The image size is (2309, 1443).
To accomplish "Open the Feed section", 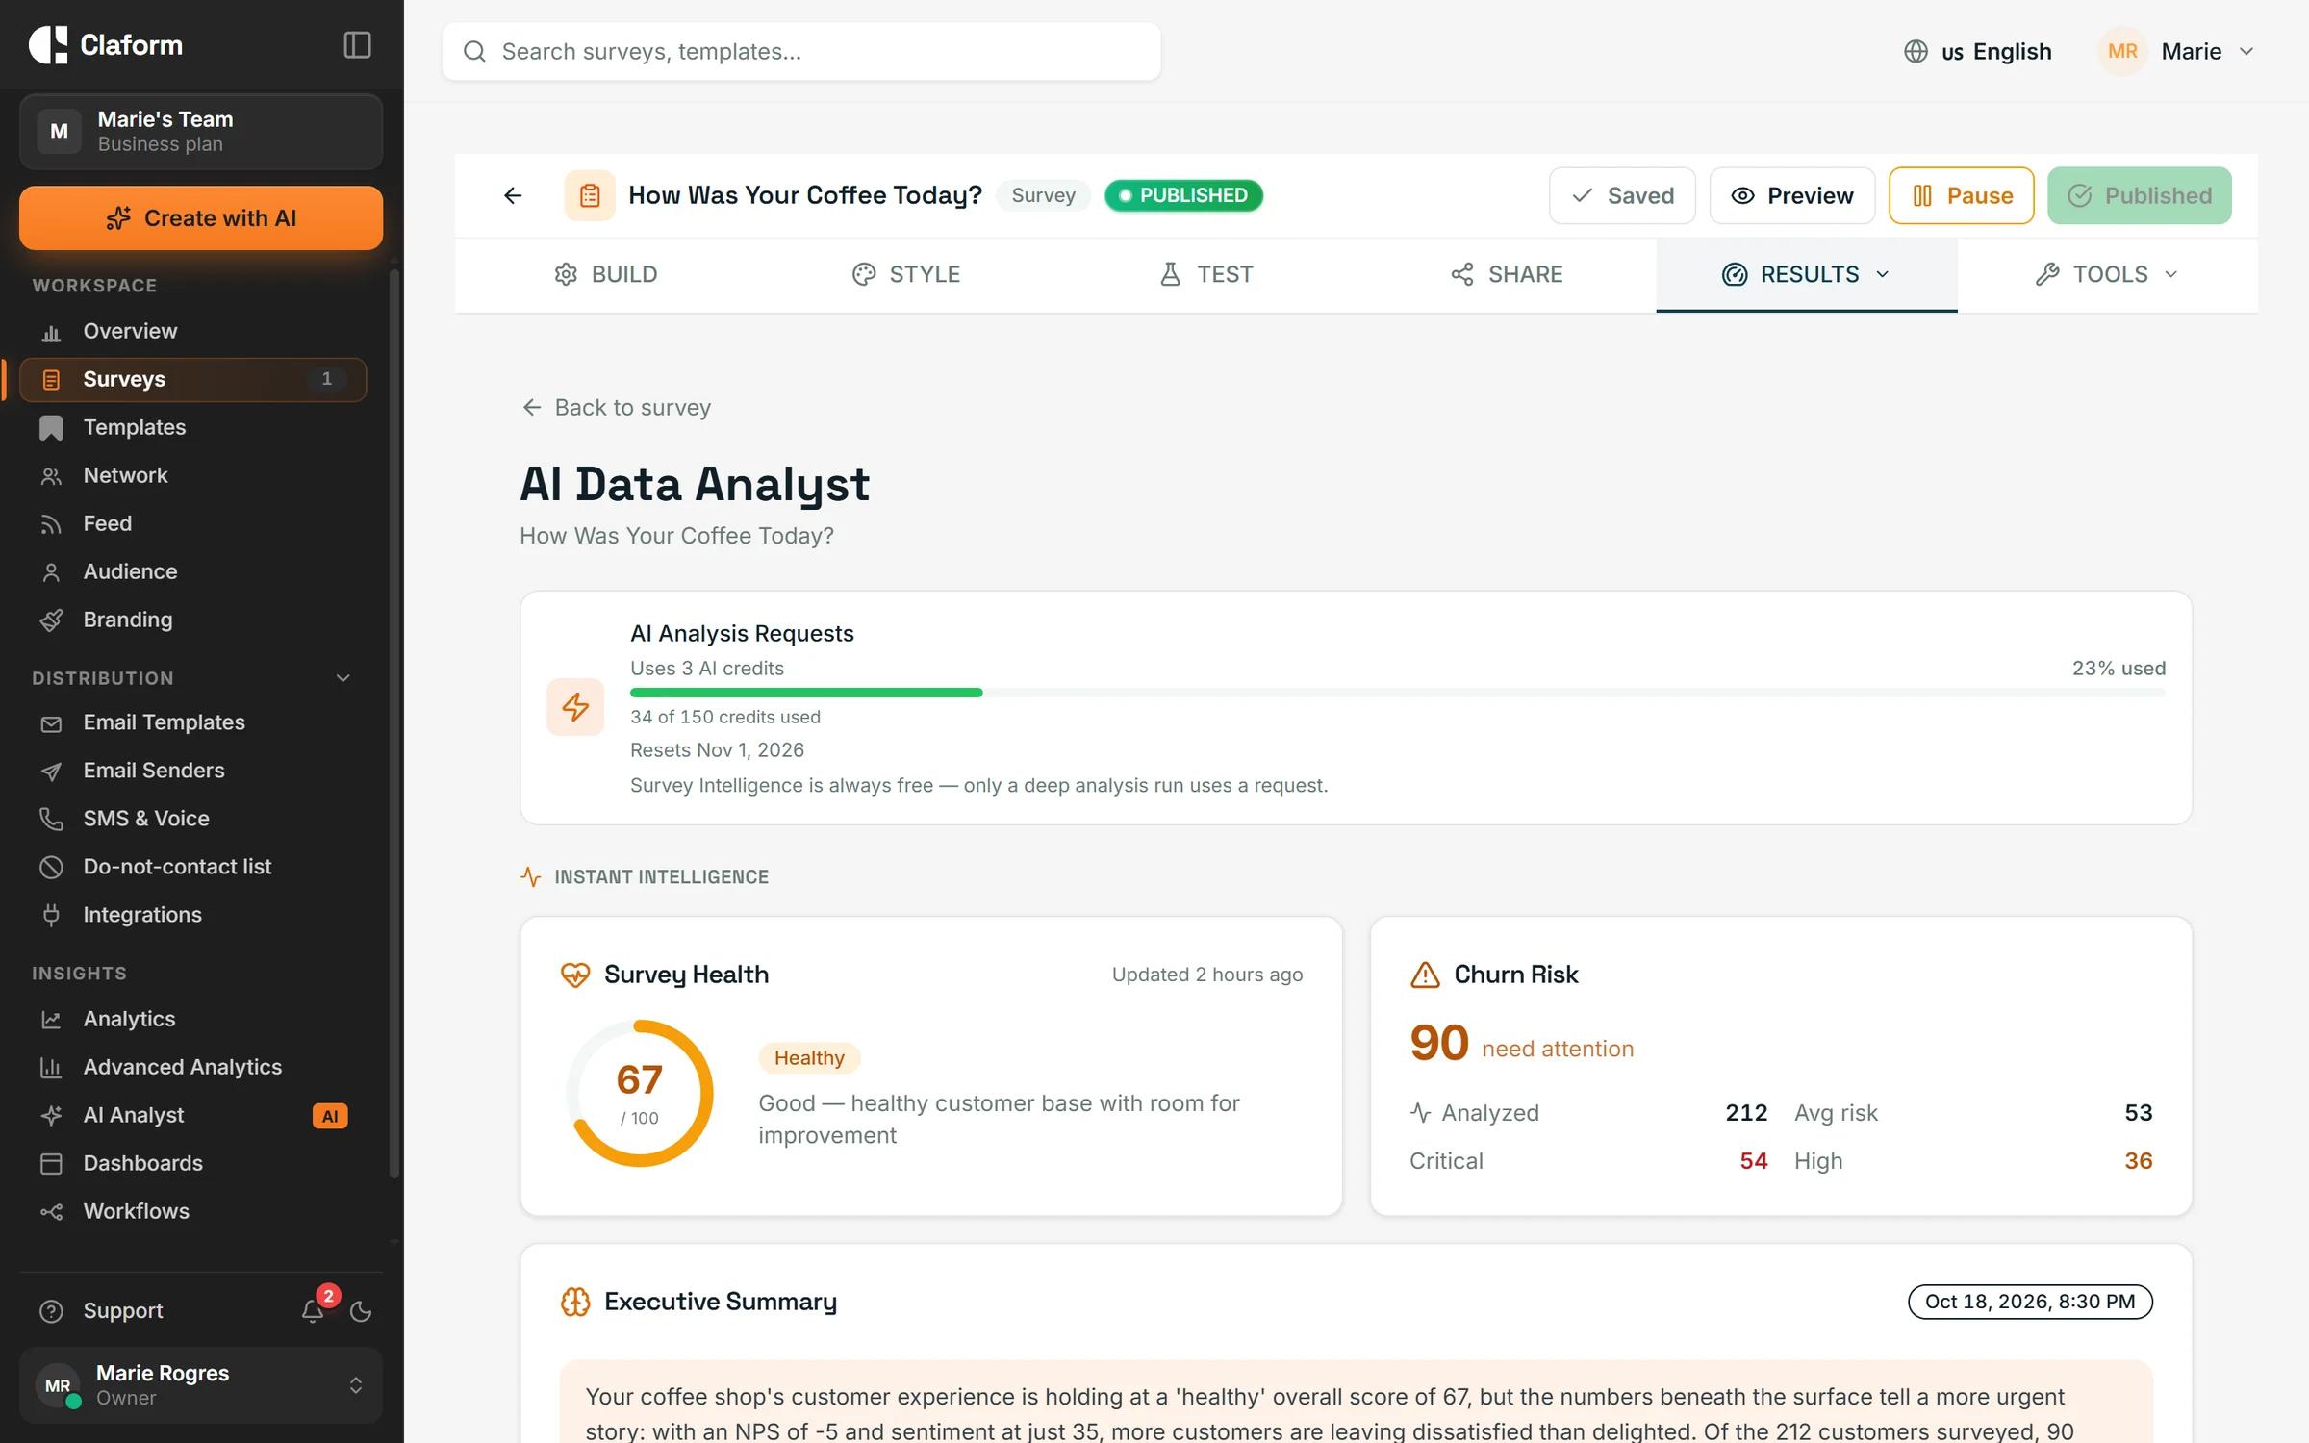I will coord(192,523).
